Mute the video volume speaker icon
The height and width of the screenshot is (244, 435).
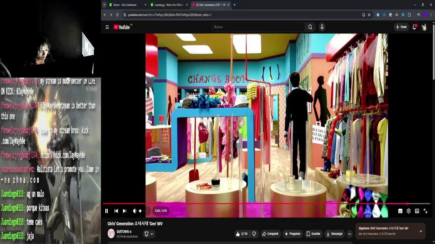click(135, 211)
